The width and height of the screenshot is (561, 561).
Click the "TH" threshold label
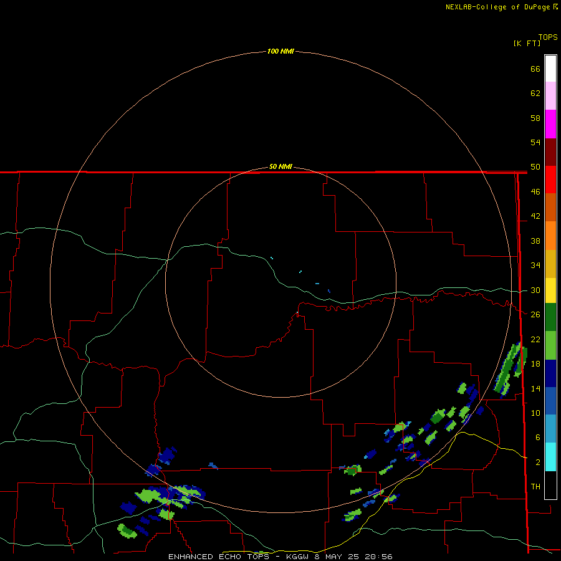point(535,487)
